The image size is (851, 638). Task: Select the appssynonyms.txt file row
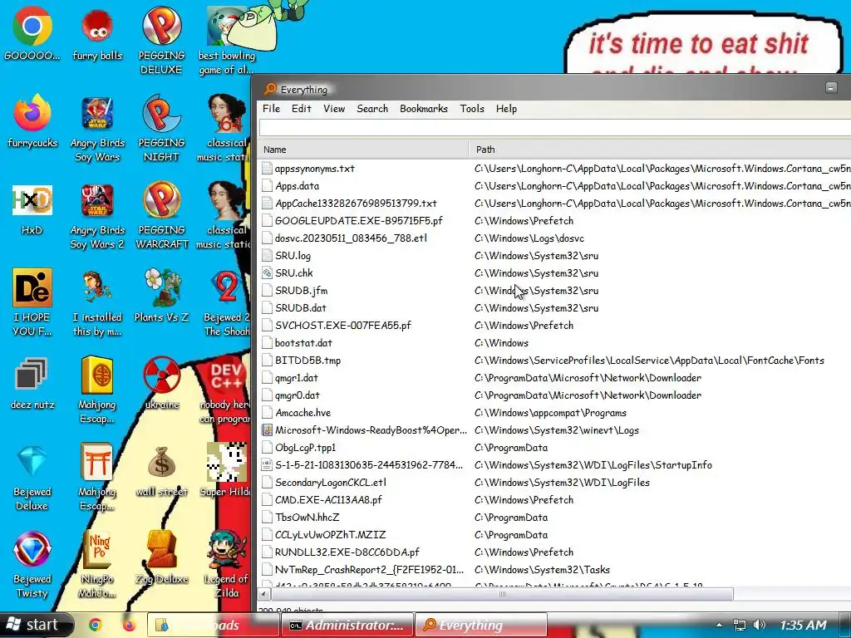(554, 168)
